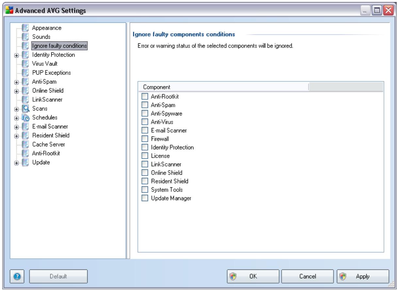The image size is (397, 290).
Task: Click the PUP Exceptions tree icon
Action: 26,72
